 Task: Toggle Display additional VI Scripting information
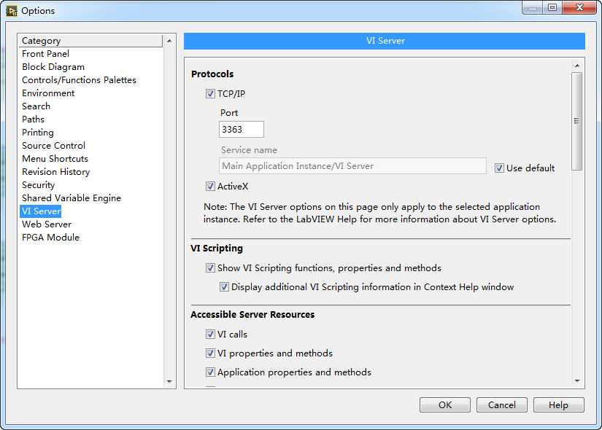tap(224, 287)
